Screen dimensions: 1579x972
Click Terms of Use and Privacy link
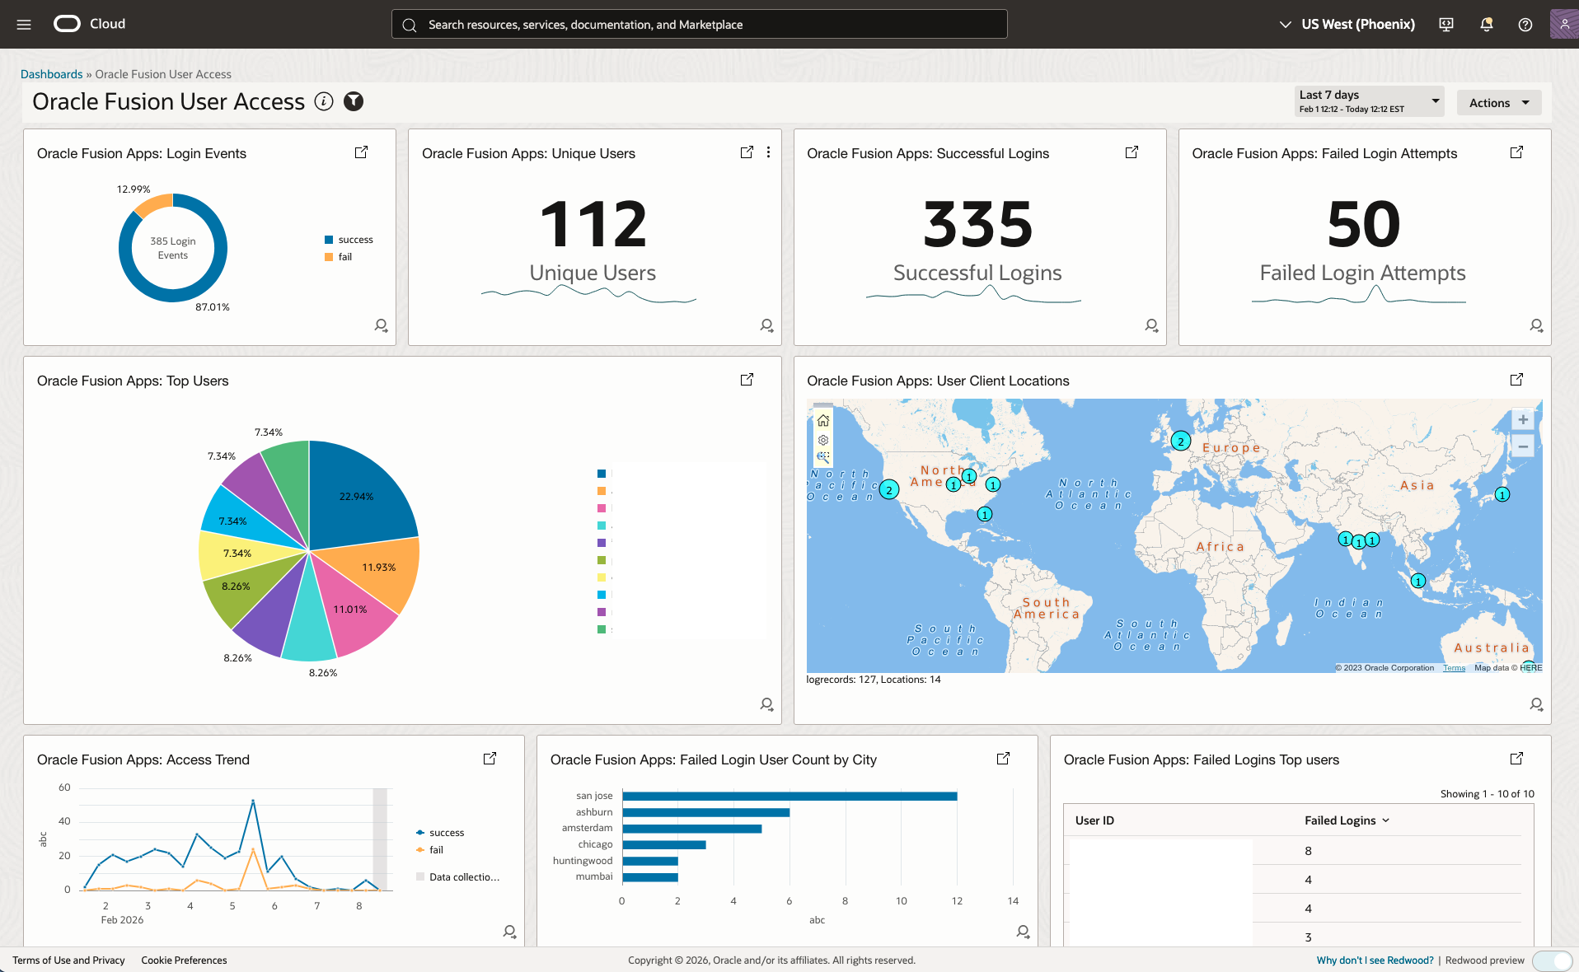point(69,960)
